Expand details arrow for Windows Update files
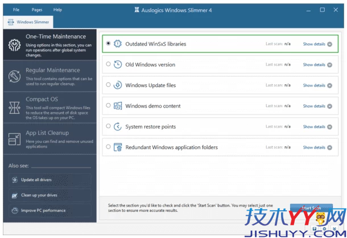 (330, 85)
